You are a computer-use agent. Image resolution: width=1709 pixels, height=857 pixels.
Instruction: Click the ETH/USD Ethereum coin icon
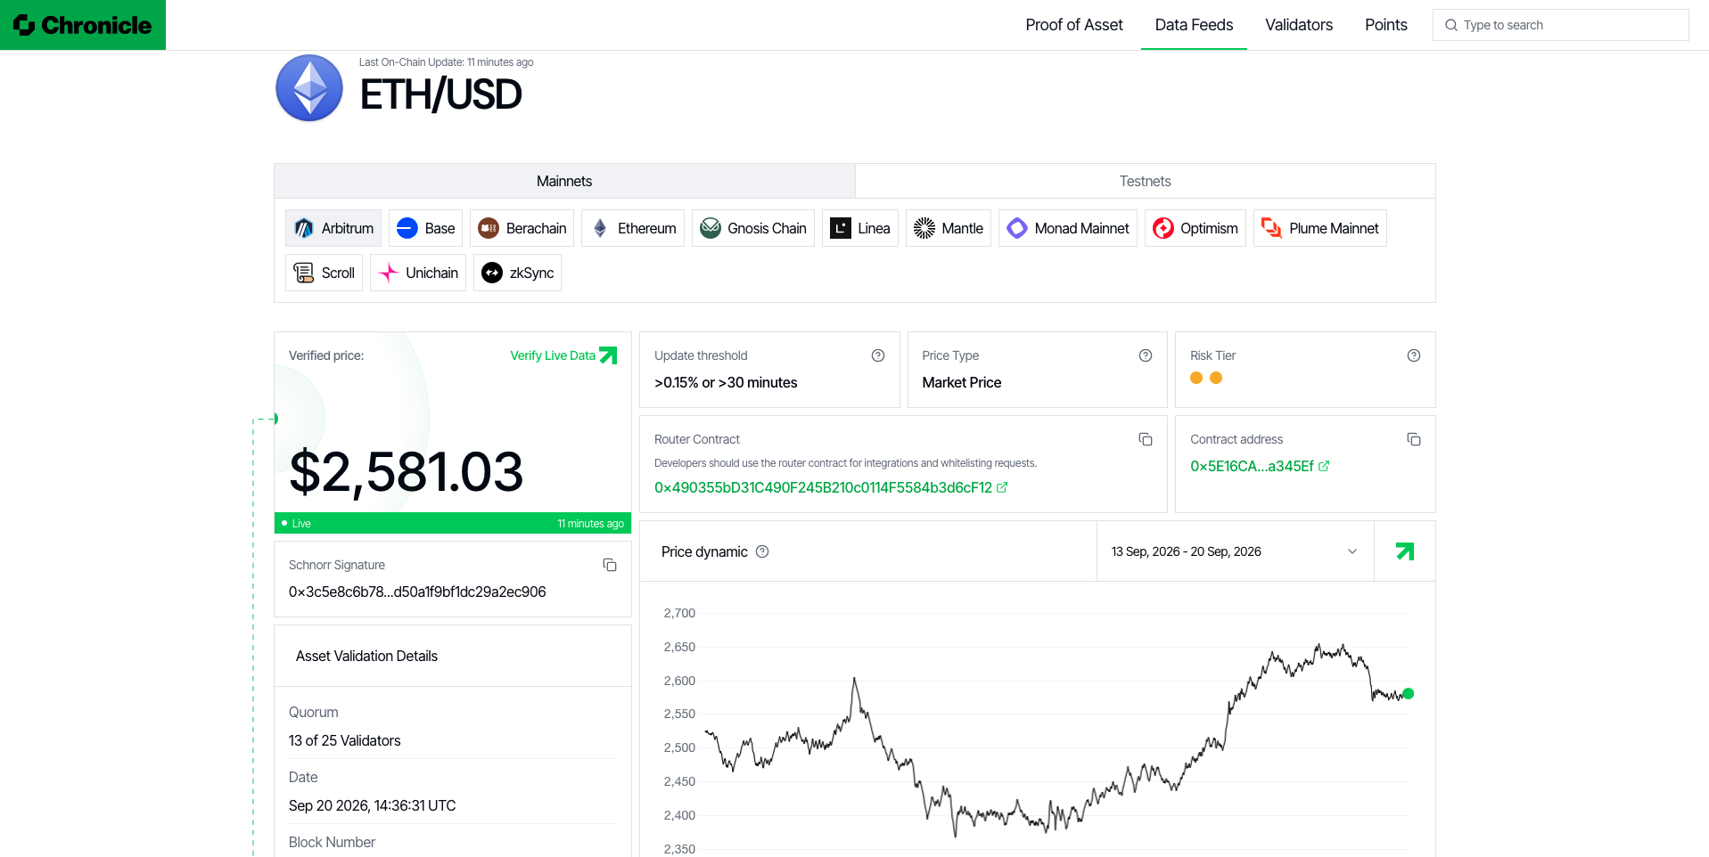coord(309,88)
